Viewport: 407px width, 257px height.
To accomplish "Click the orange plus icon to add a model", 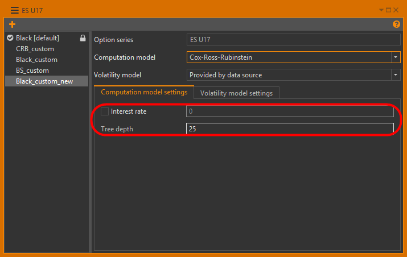I will [13, 24].
